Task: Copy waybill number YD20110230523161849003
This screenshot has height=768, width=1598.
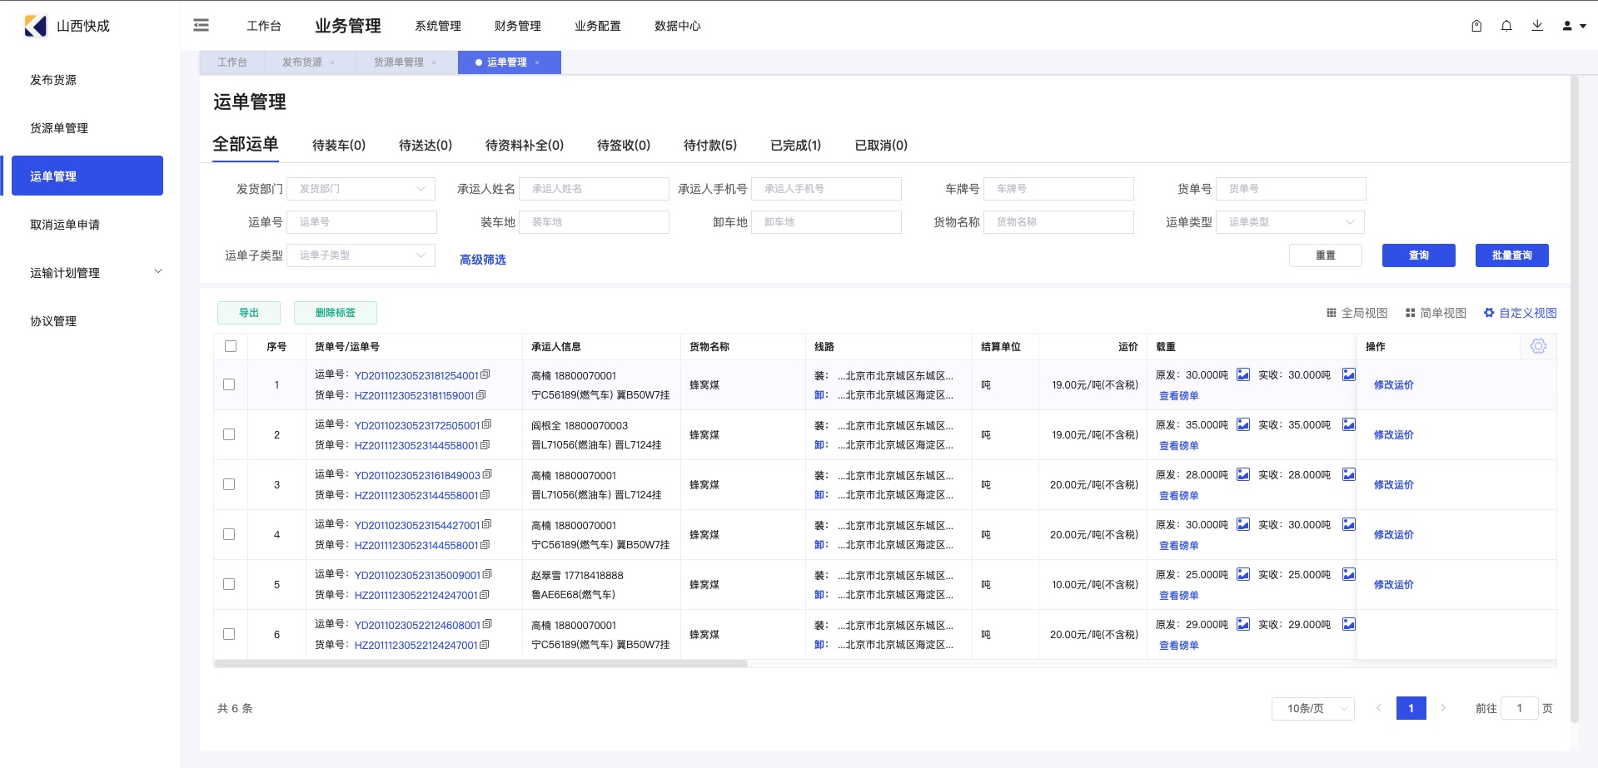Action: coord(487,474)
